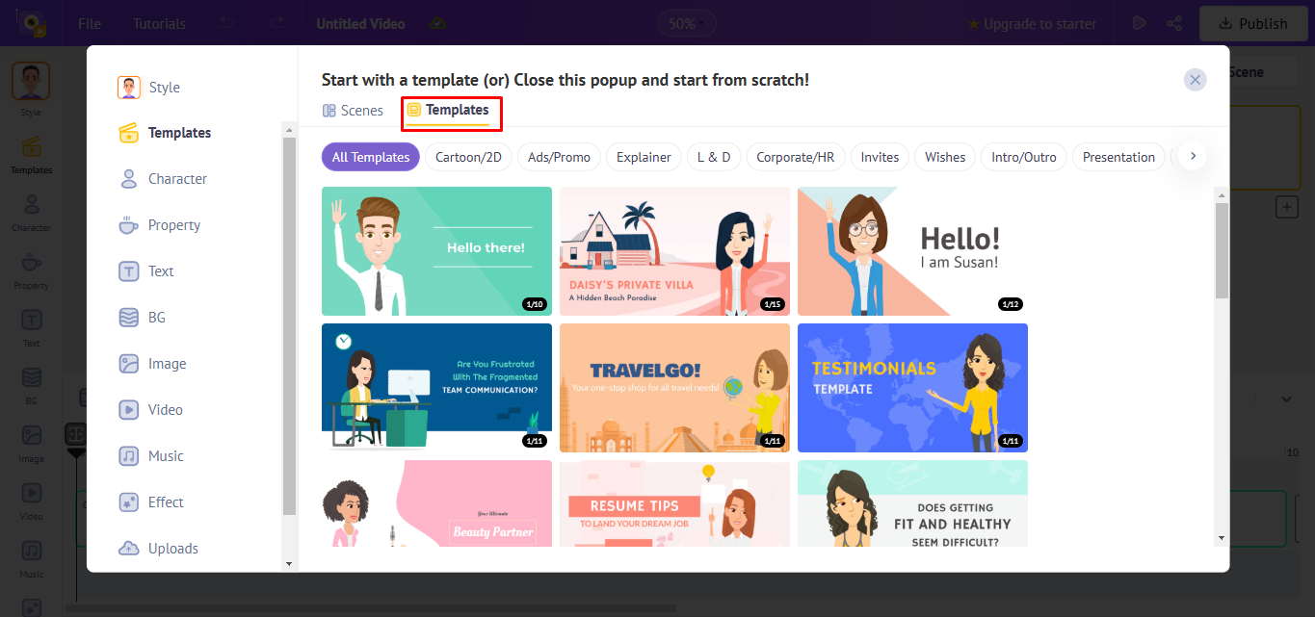Click Upgrade to starter link
The image size is (1315, 617).
(1032, 23)
